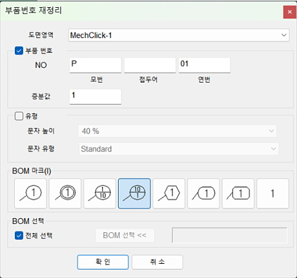This screenshot has width=297, height=278.
Task: Click the 확 인 button
Action: (103, 262)
